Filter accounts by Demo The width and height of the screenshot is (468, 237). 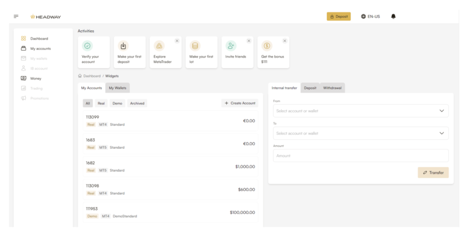[x=117, y=103]
